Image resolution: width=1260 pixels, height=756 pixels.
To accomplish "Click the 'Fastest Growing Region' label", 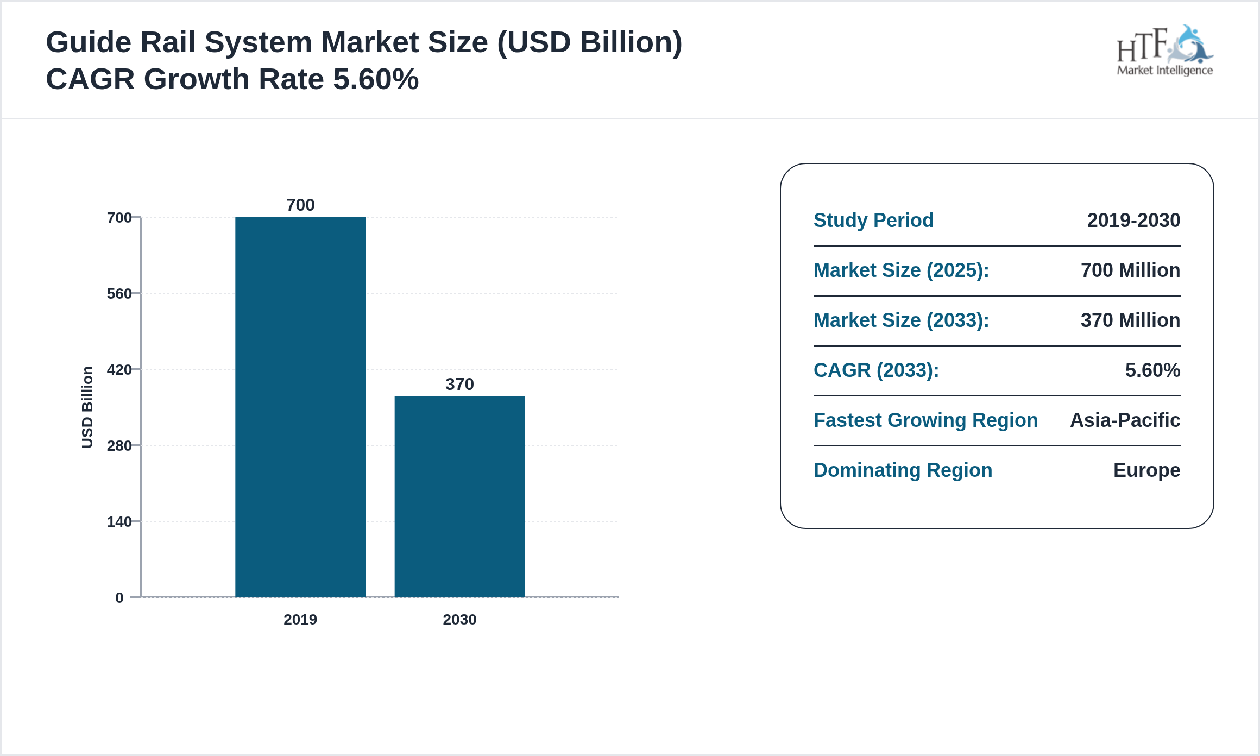I will (925, 420).
